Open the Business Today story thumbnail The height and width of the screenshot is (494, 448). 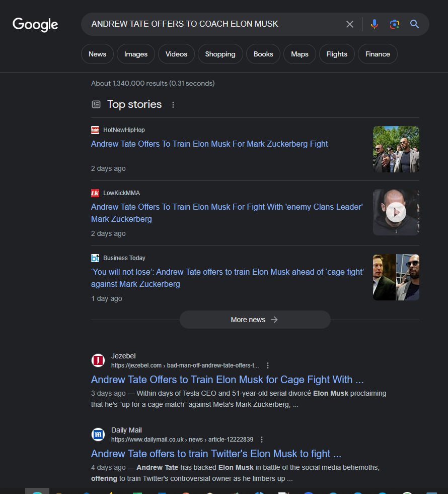tap(396, 277)
